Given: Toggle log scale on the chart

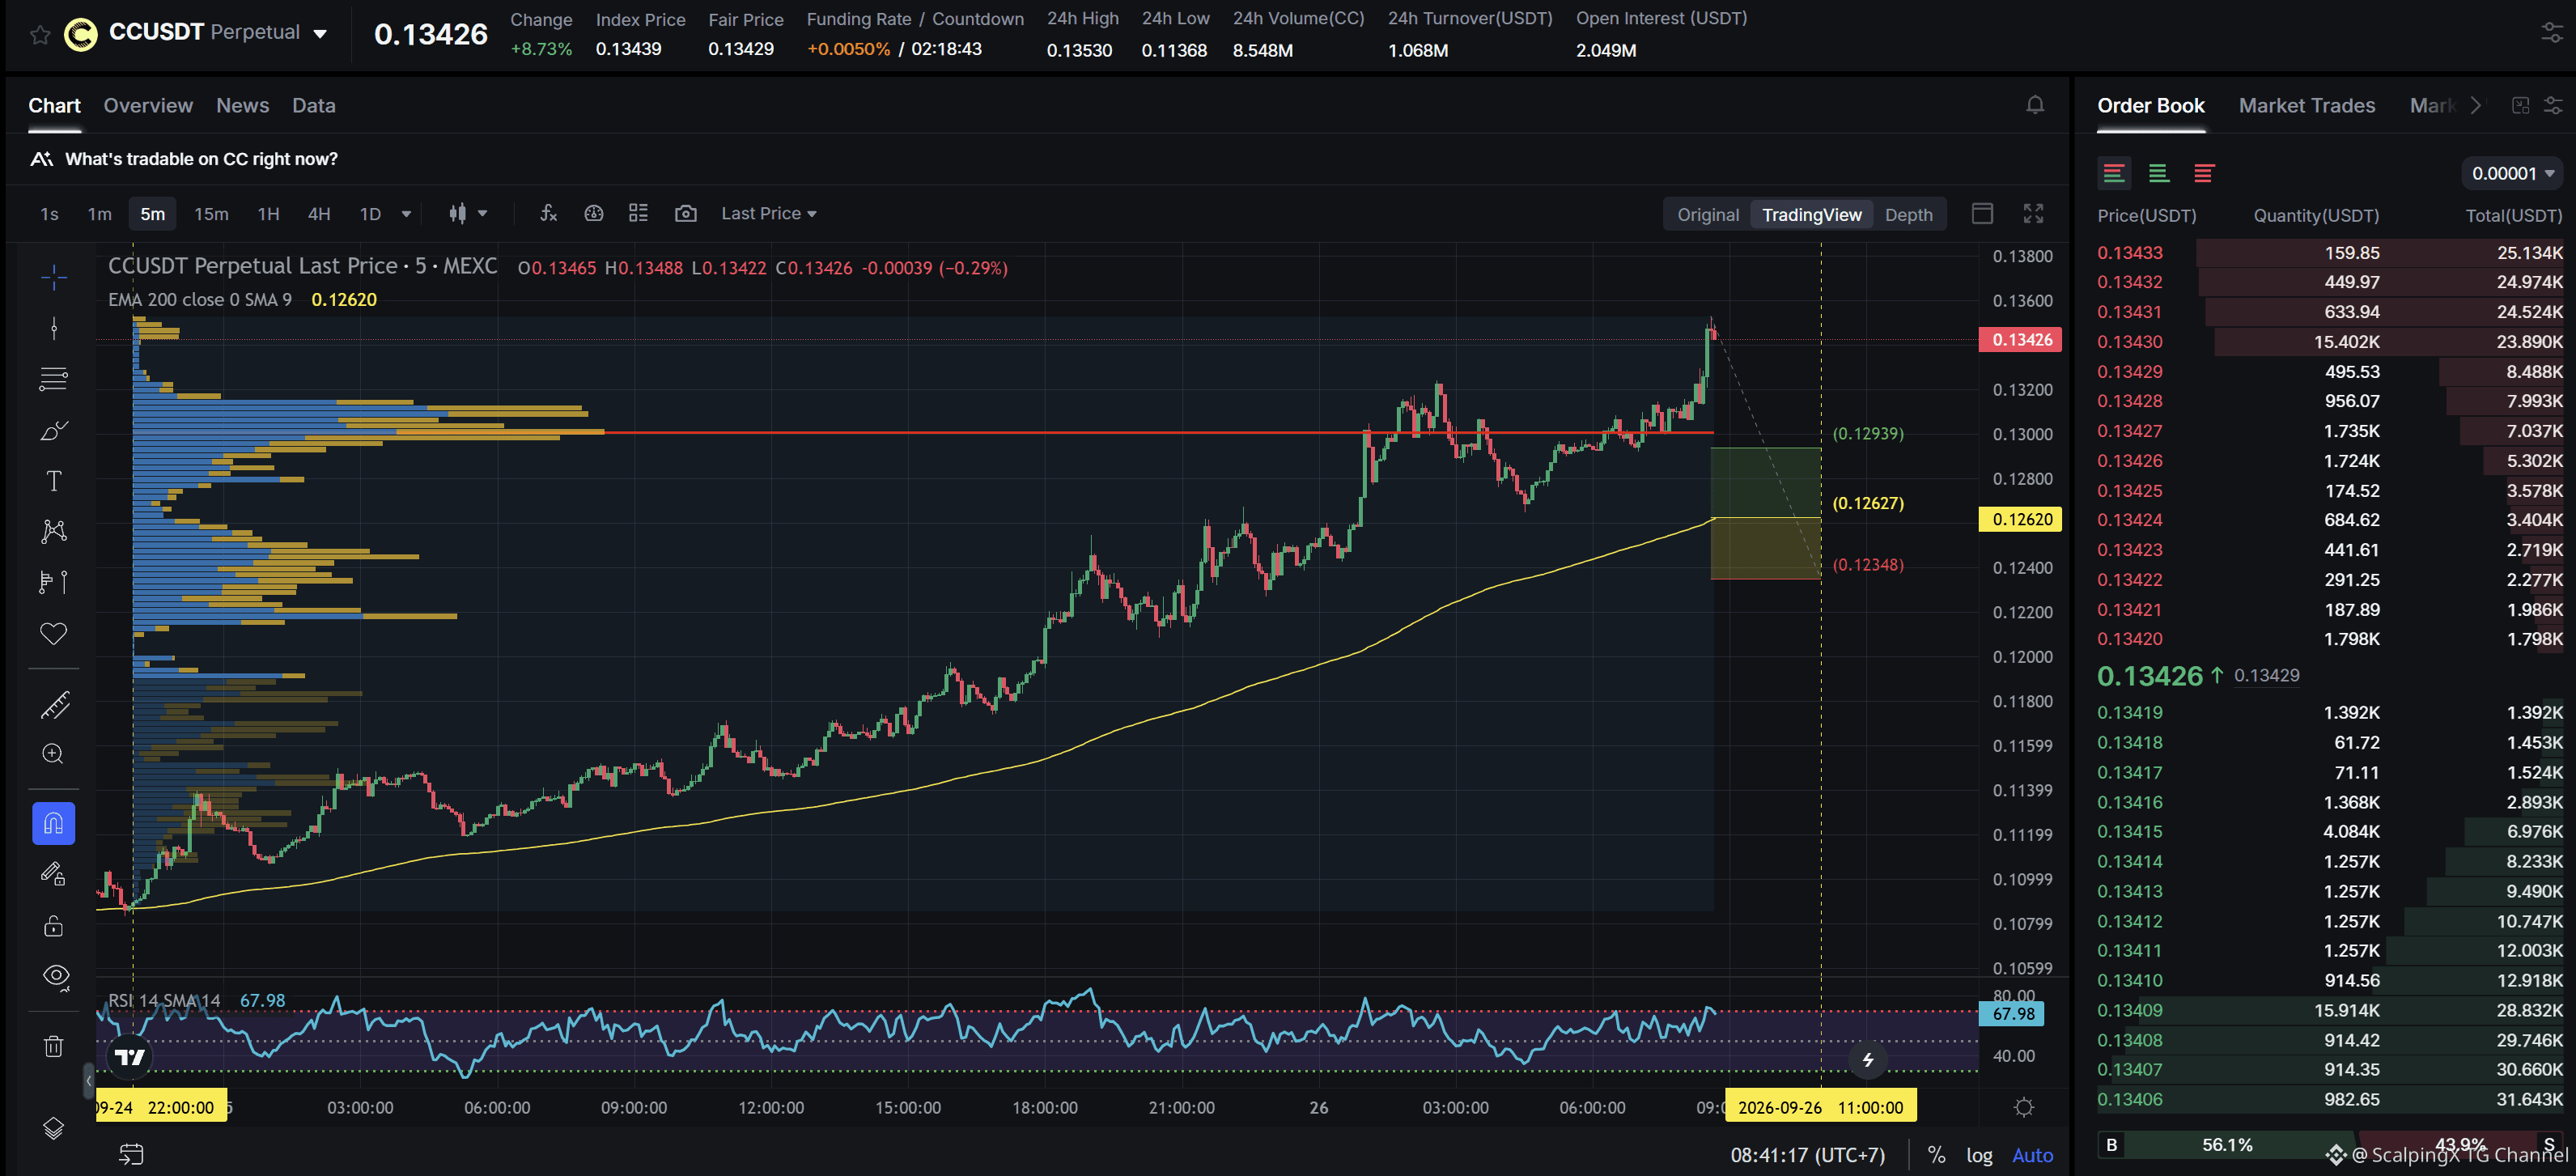Looking at the screenshot, I should [1979, 1155].
